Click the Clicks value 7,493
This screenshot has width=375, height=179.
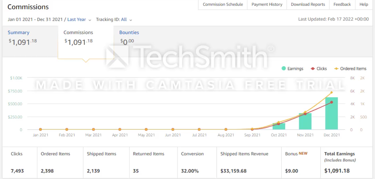tap(17, 171)
